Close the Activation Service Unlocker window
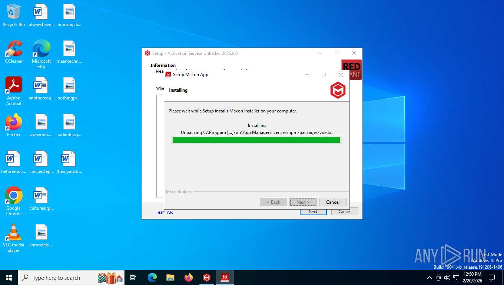 [x=354, y=53]
